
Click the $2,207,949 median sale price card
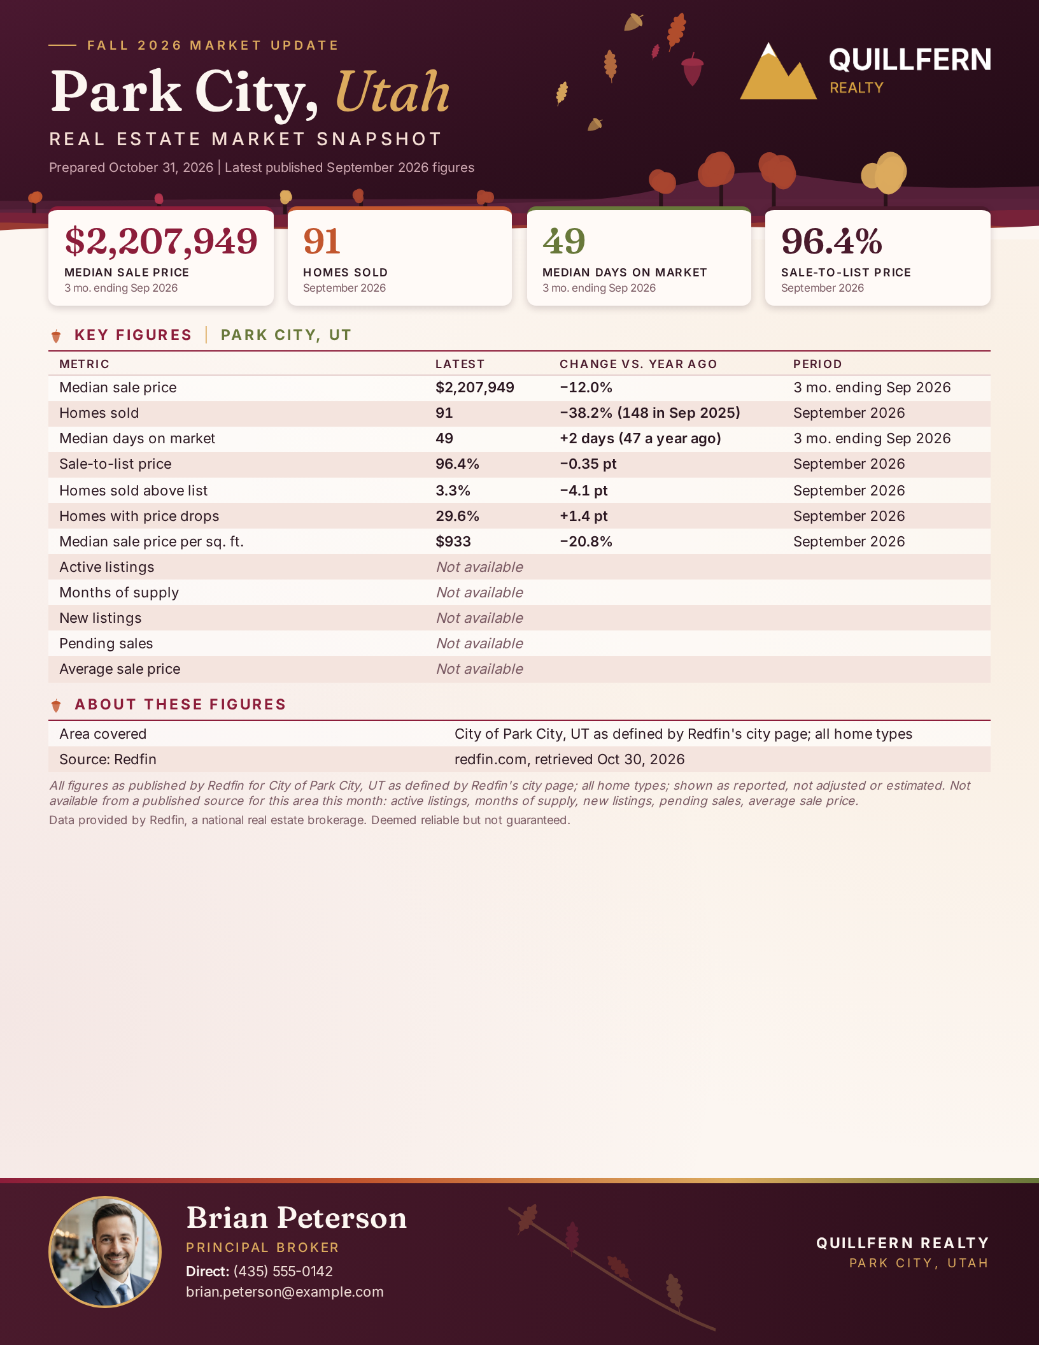click(x=161, y=257)
